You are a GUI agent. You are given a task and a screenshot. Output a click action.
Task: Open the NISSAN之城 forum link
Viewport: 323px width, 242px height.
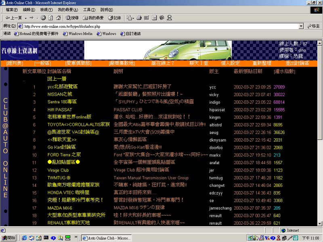59,94
